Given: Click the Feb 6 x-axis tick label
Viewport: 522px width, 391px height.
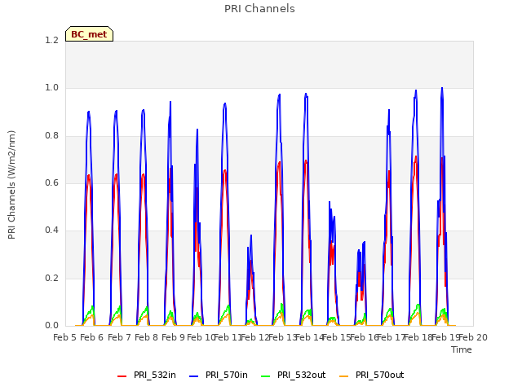Looking at the screenshot, I should point(92,337).
